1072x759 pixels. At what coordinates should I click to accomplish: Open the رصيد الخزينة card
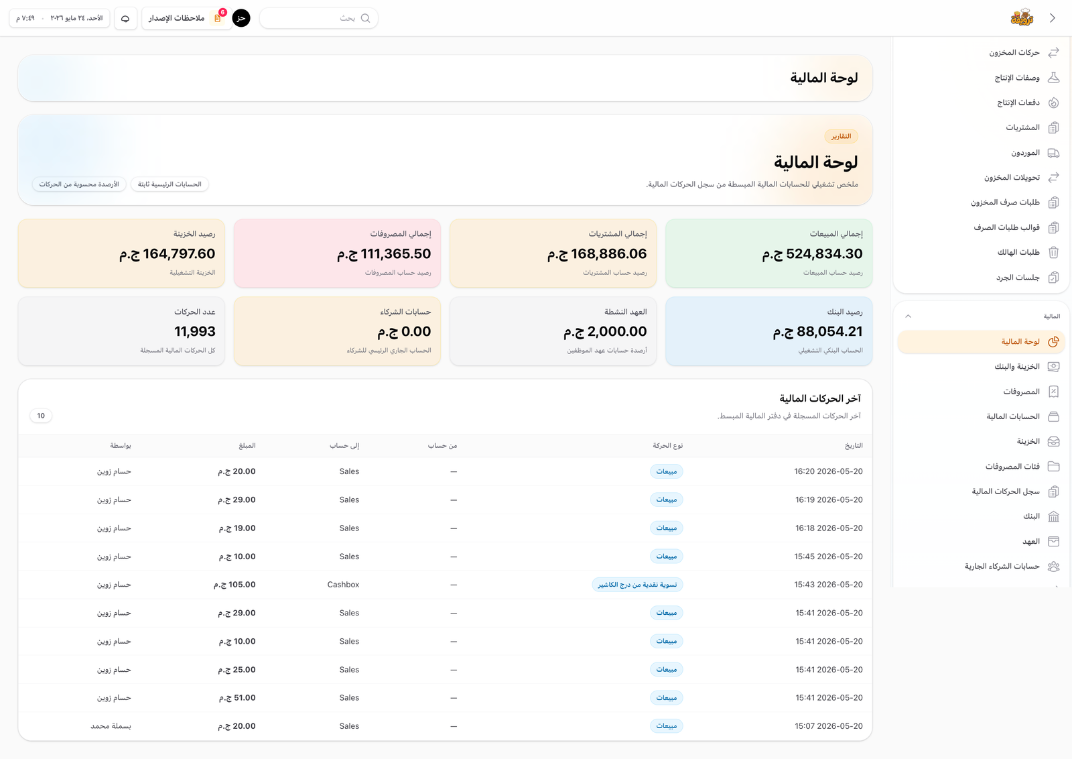click(121, 253)
